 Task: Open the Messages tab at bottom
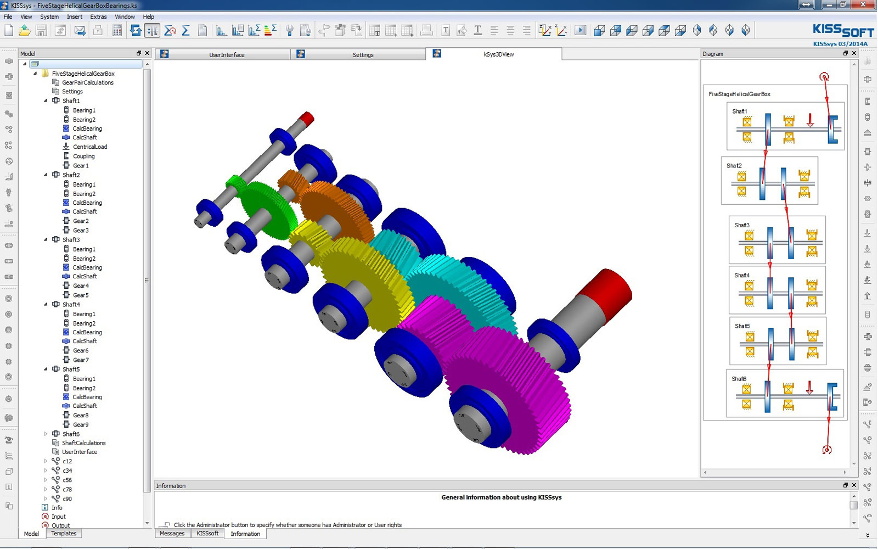(x=172, y=534)
